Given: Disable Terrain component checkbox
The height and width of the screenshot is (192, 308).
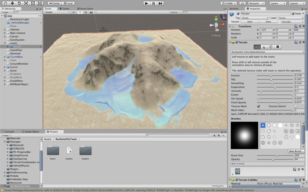Looking at the screenshot, I should tap(237, 42).
